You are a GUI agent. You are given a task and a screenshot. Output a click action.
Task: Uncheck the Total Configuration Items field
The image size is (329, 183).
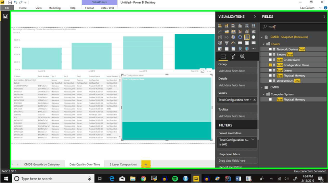[x=270, y=65]
